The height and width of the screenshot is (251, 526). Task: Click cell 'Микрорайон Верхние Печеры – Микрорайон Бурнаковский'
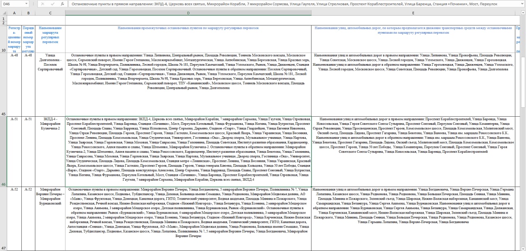point(50,219)
